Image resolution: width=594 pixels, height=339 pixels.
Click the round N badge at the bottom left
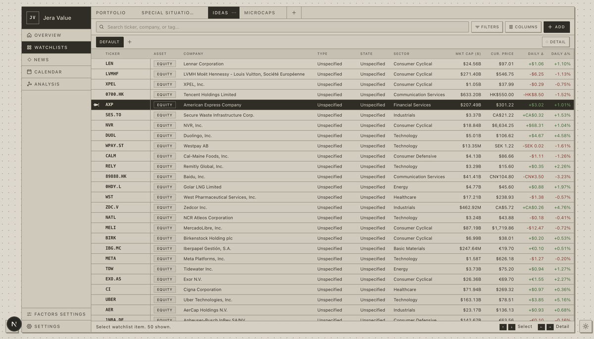point(14,324)
